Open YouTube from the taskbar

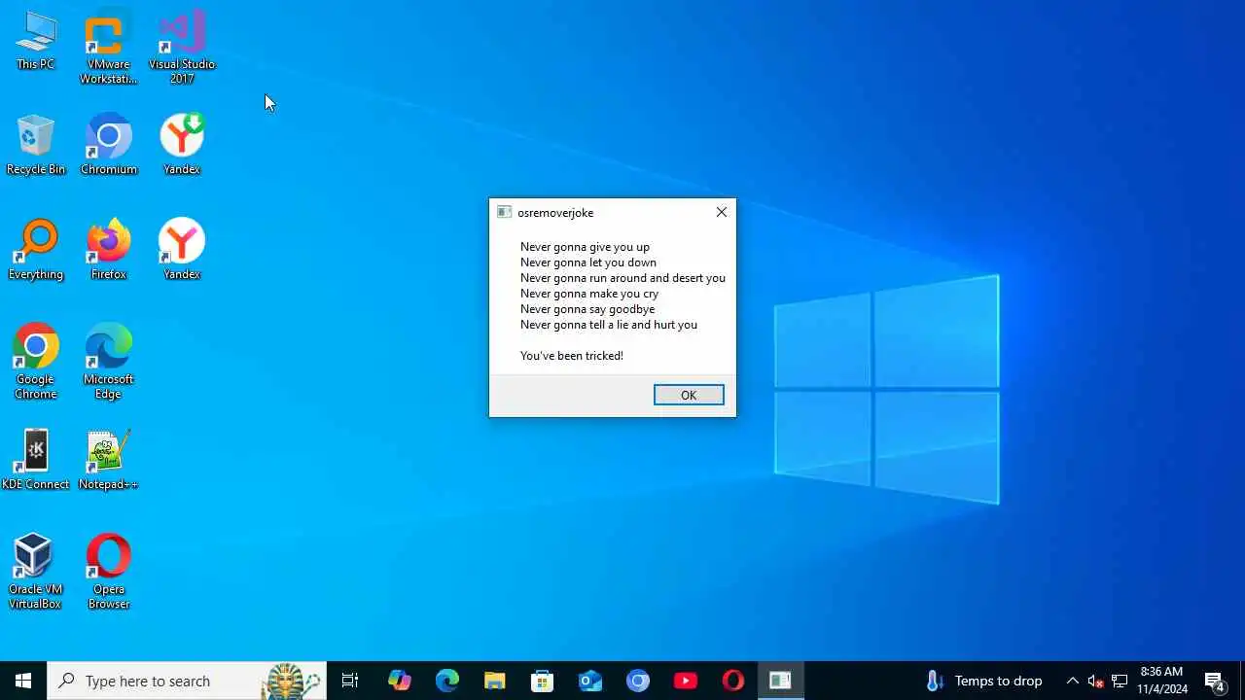[x=686, y=681]
